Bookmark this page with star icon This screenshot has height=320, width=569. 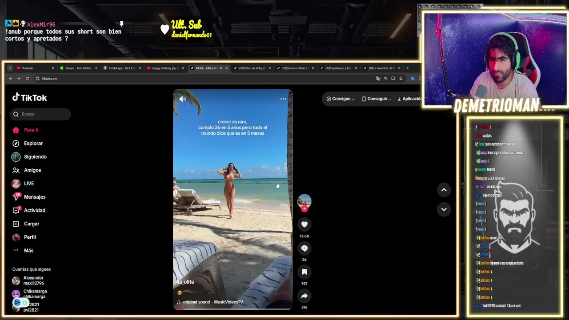[x=401, y=78]
